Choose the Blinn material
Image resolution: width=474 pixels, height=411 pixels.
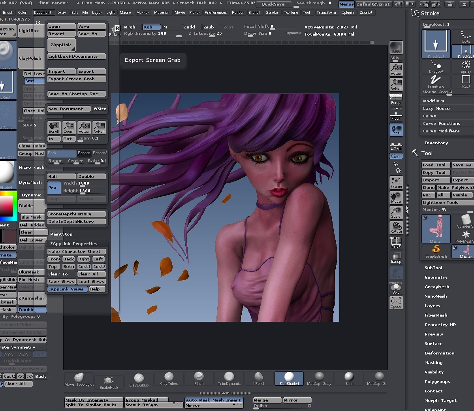349,378
